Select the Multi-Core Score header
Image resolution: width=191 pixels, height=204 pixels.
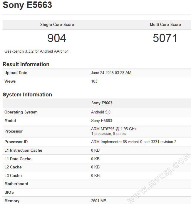pos(165,25)
